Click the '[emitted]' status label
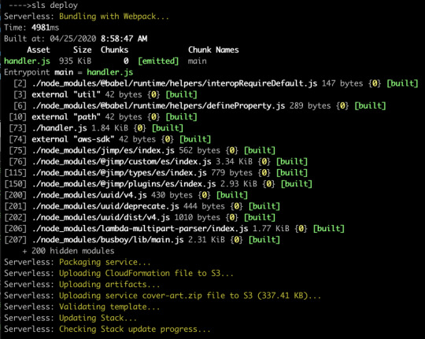Viewport: 425px width, 339px height. [158, 61]
